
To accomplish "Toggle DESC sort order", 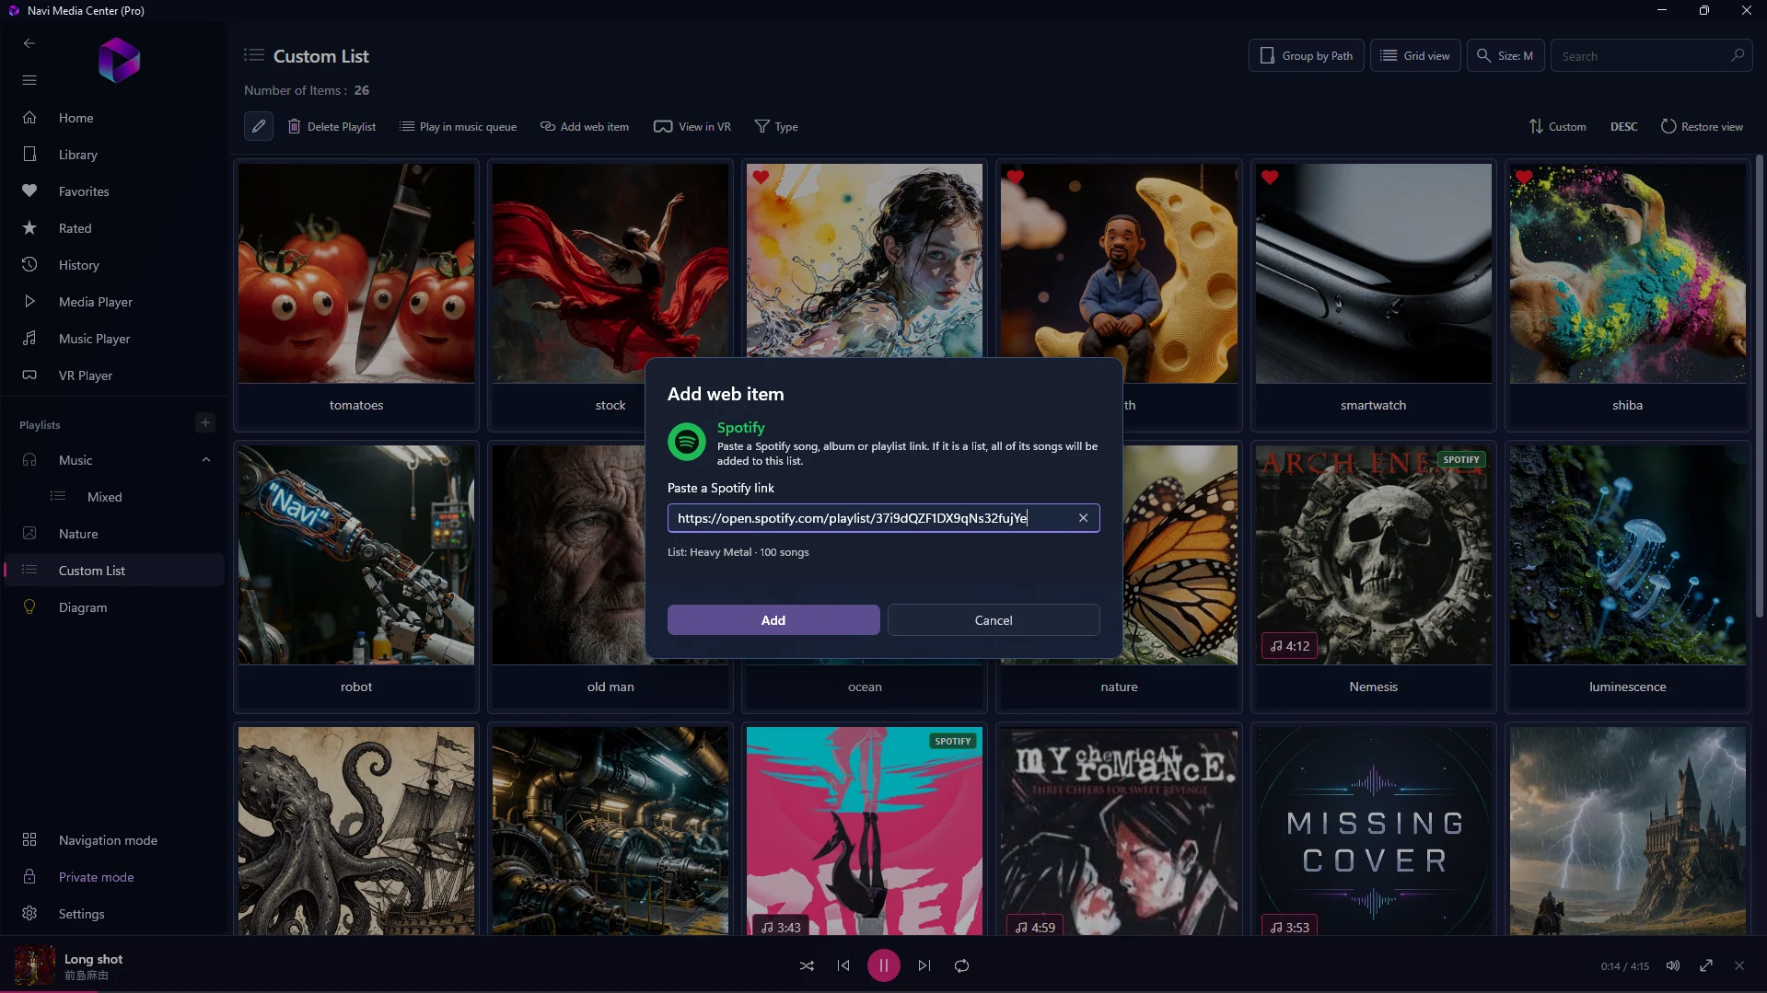I will [x=1623, y=127].
